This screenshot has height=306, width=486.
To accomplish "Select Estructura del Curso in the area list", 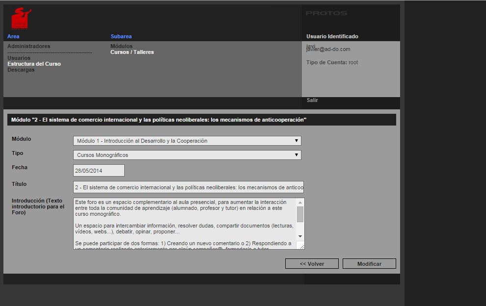I will click(x=34, y=64).
